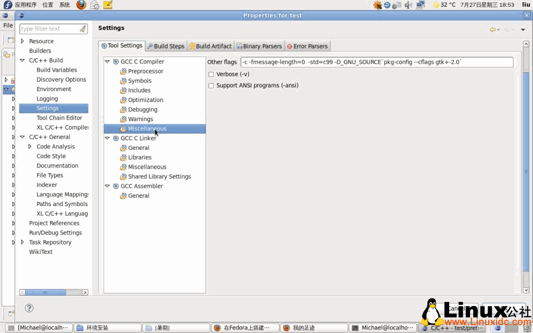The width and height of the screenshot is (533, 333).
Task: Click the help question mark icon
Action: pos(29,308)
